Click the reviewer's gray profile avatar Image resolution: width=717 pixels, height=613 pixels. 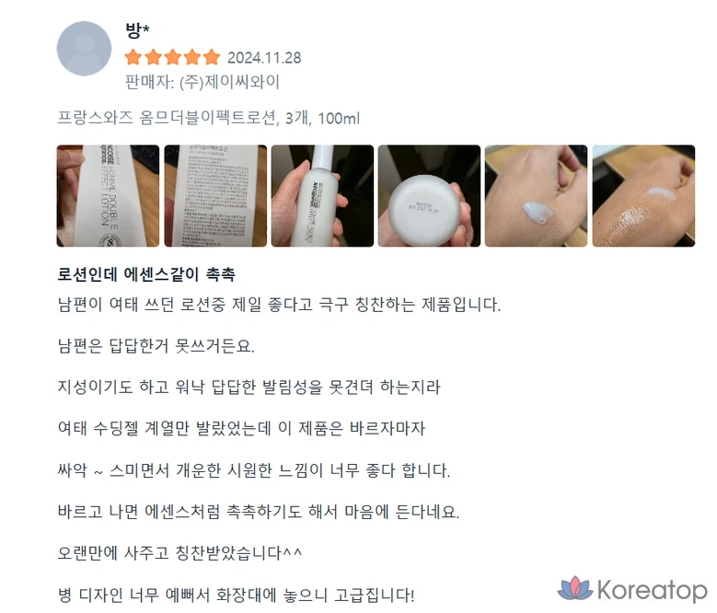(84, 49)
